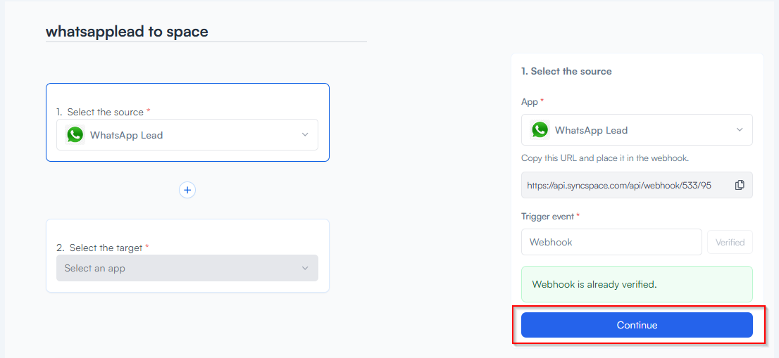Click the 'Trigger event' label

(548, 216)
